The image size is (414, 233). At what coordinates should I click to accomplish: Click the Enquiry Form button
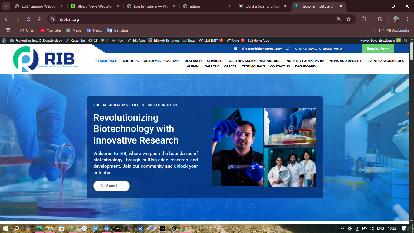377,49
